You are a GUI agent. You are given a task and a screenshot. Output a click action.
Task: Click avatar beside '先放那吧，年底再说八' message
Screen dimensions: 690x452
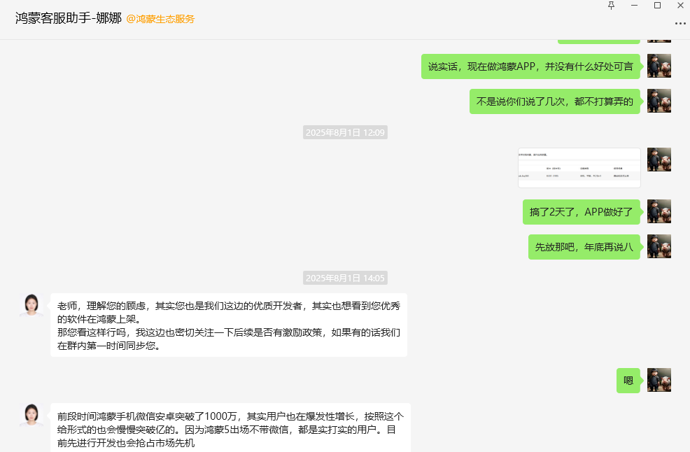tap(659, 246)
